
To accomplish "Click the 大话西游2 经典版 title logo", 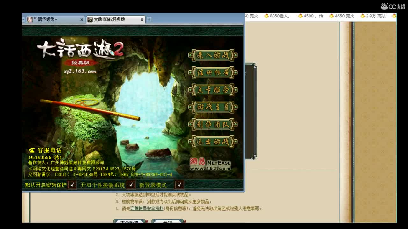I will (80, 53).
